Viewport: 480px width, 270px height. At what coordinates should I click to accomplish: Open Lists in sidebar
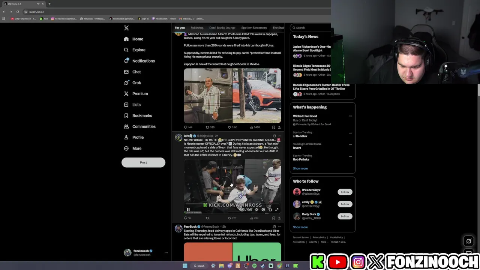point(132,105)
